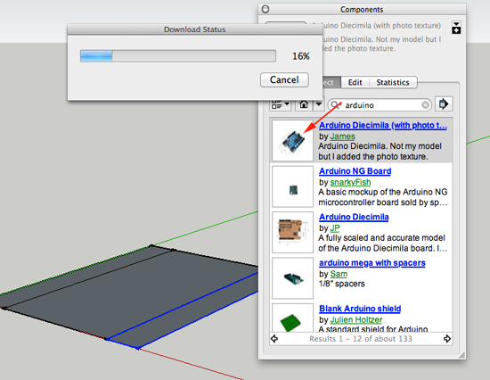Click the search magnifier icon

(335, 105)
